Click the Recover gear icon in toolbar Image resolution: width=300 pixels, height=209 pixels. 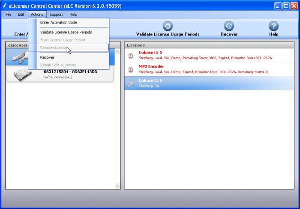pyautogui.click(x=229, y=26)
